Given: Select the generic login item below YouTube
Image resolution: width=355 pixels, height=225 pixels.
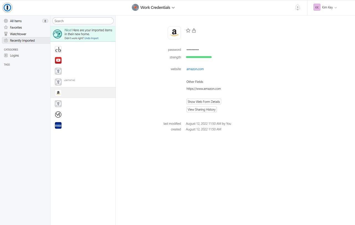Looking at the screenshot, I should click(x=83, y=71).
